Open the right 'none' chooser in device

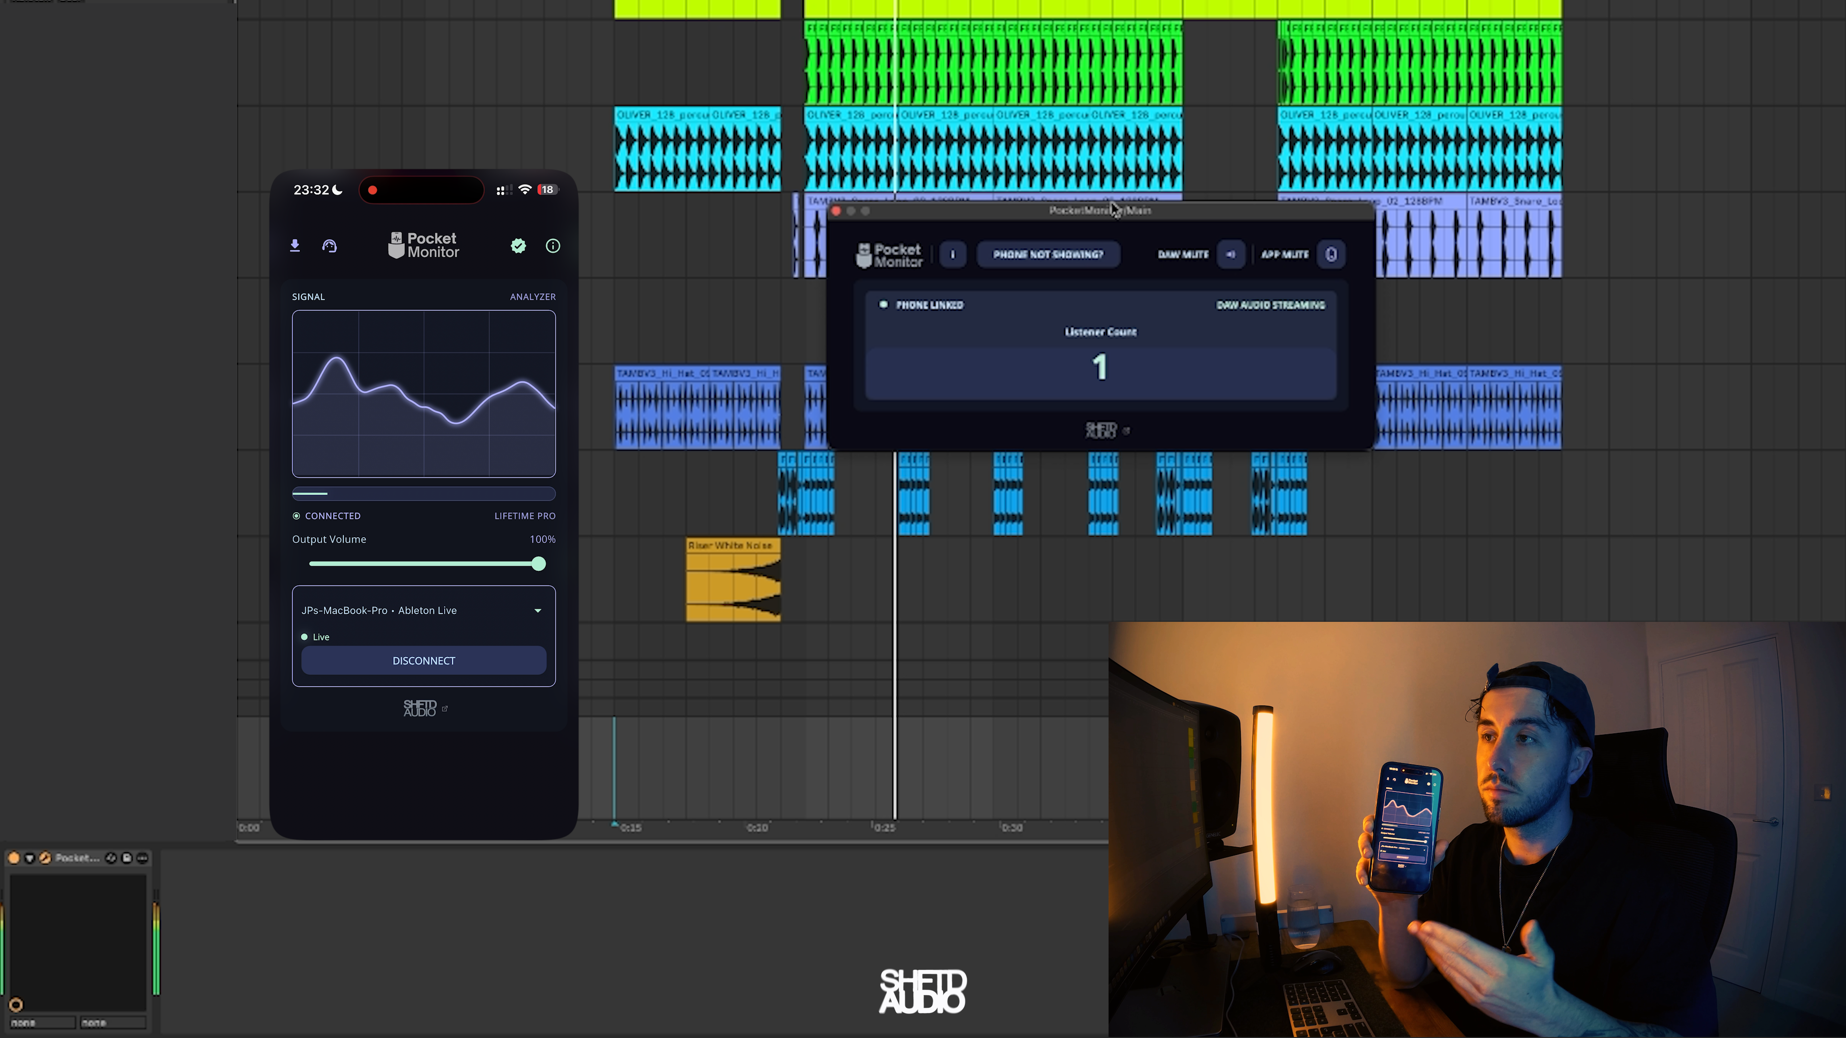[x=112, y=1023]
